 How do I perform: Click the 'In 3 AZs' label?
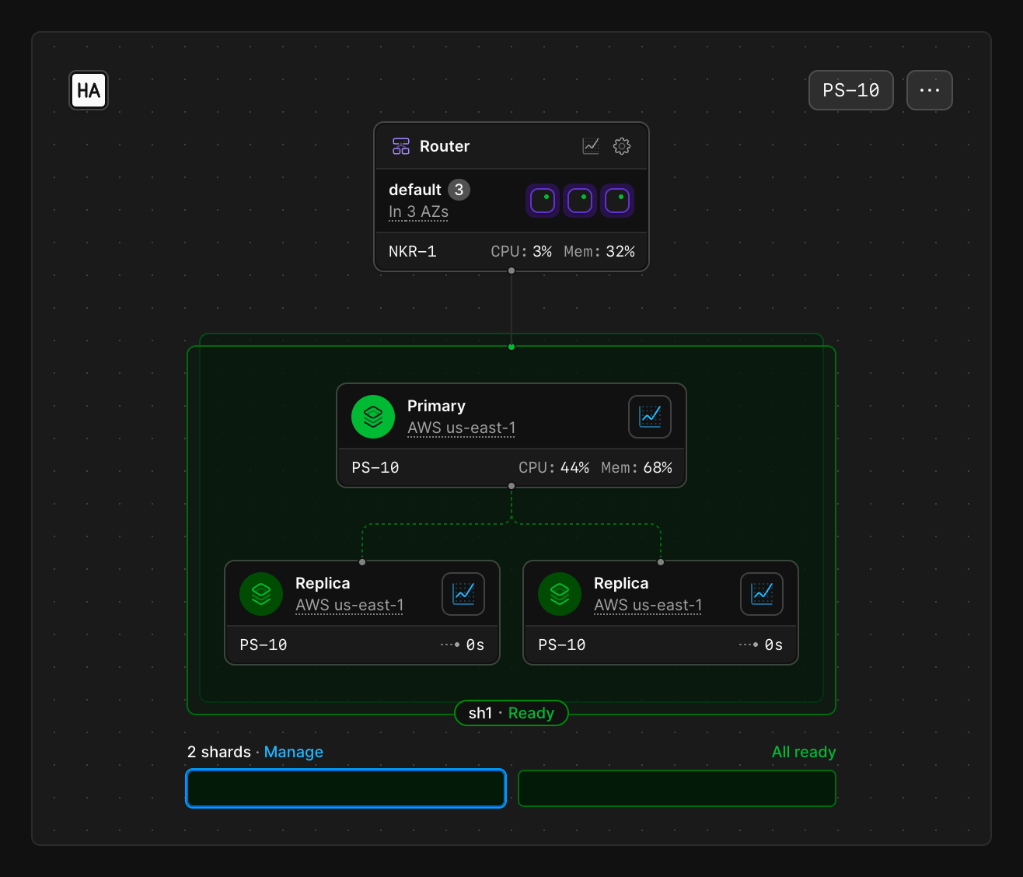[418, 211]
